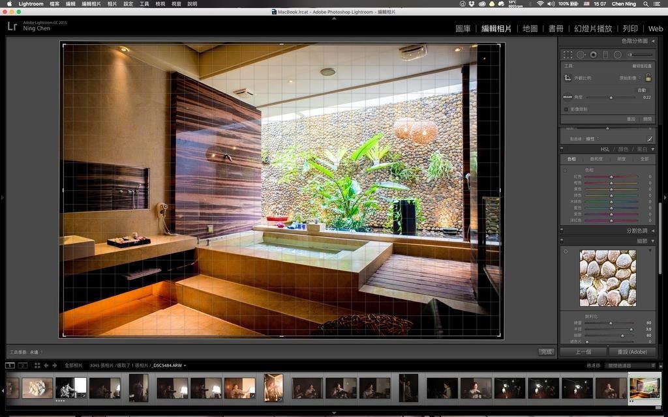668x417 pixels.
Task: Toggle the aspect ratio lock icon
Action: tap(648, 77)
